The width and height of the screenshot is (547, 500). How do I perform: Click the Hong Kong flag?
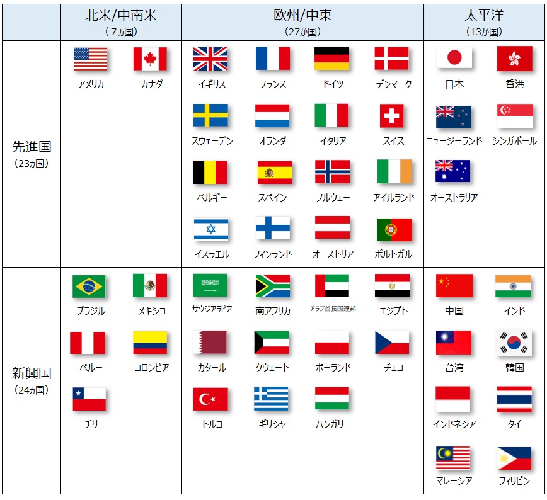(x=514, y=59)
